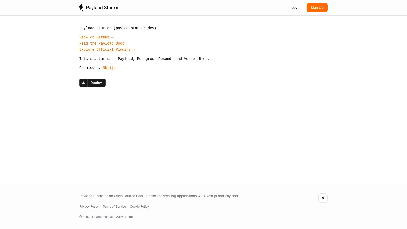The image size is (407, 229).
Task: Toggle light/dark theme sun icon
Action: click(323, 198)
